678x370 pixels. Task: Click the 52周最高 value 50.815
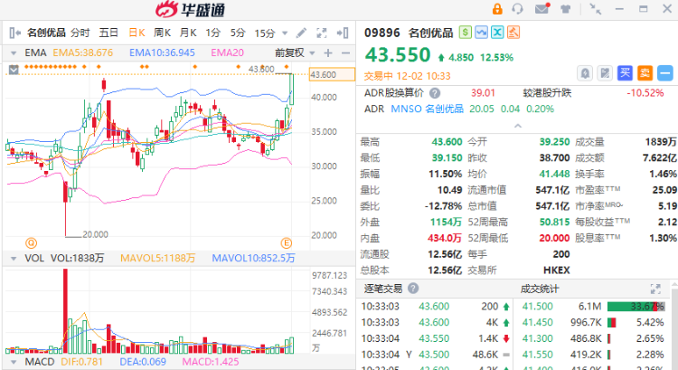tap(554, 222)
